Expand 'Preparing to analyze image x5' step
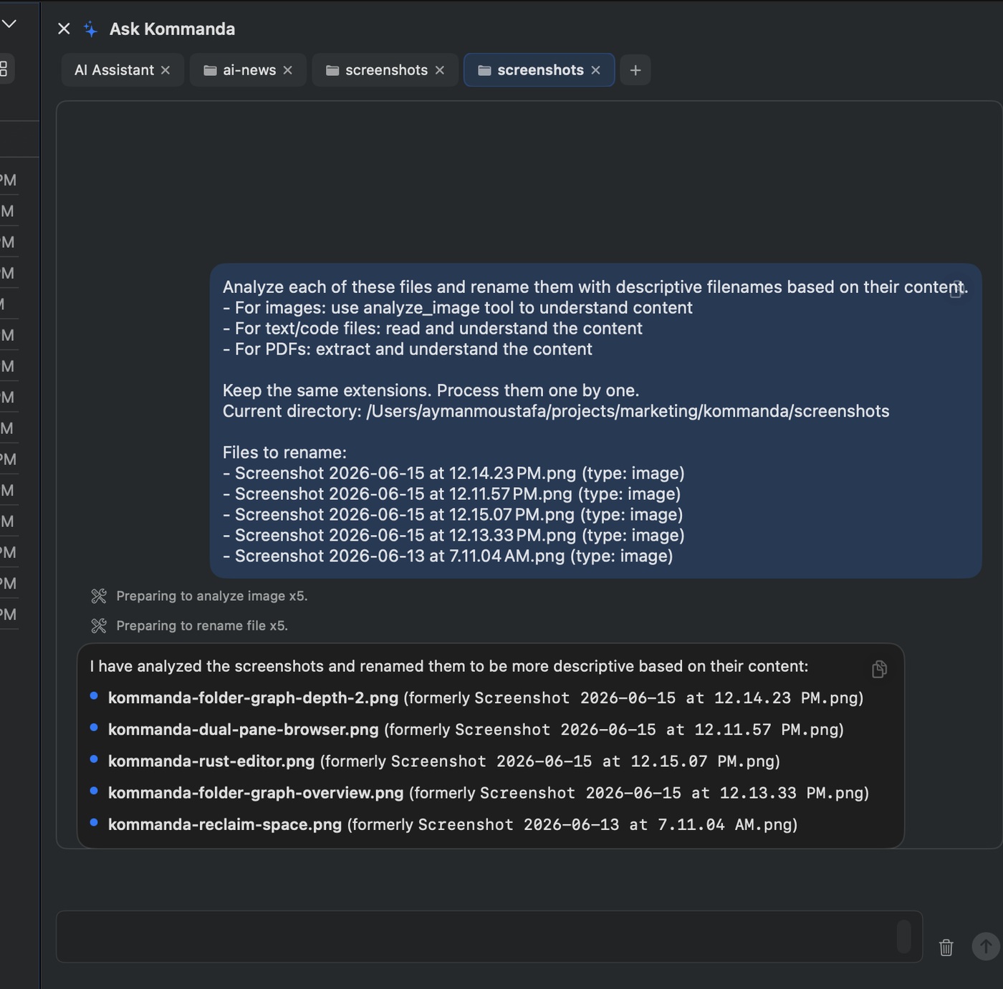 click(x=212, y=596)
